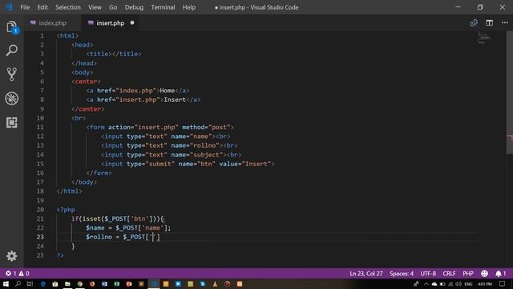513x289 pixels.
Task: Show hidden system tray icons
Action: tap(426, 284)
